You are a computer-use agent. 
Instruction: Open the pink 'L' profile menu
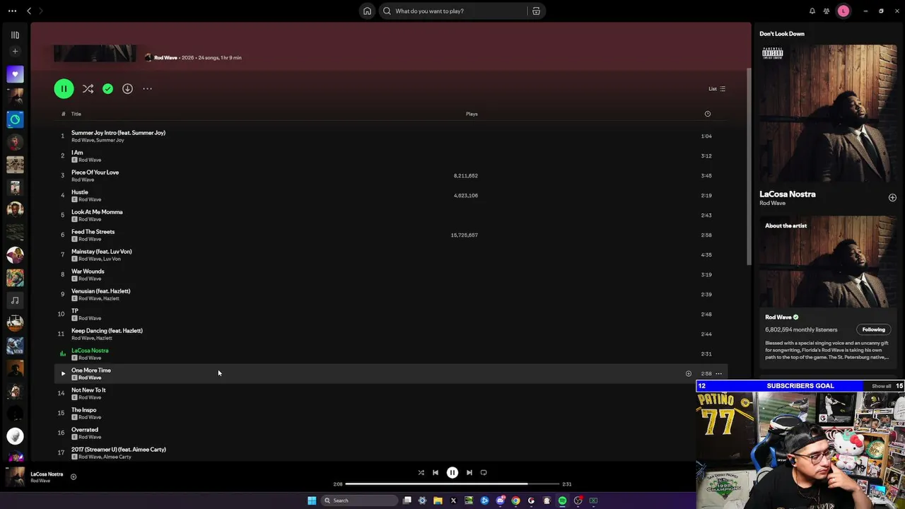coord(843,11)
